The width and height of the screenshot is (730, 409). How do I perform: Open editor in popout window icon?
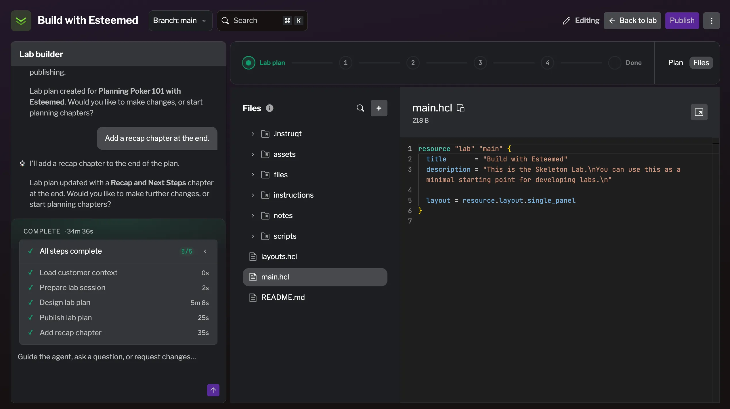699,112
